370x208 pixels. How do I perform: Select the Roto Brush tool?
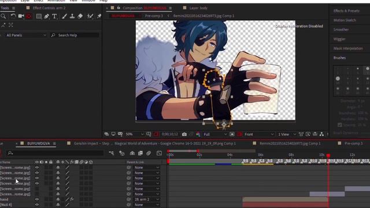pos(90,16)
